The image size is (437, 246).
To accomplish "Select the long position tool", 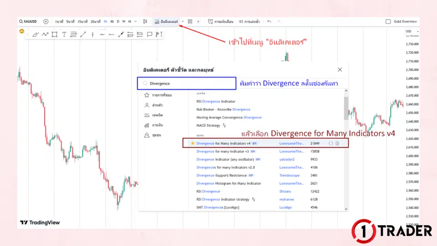I will pyautogui.click(x=130, y=35).
